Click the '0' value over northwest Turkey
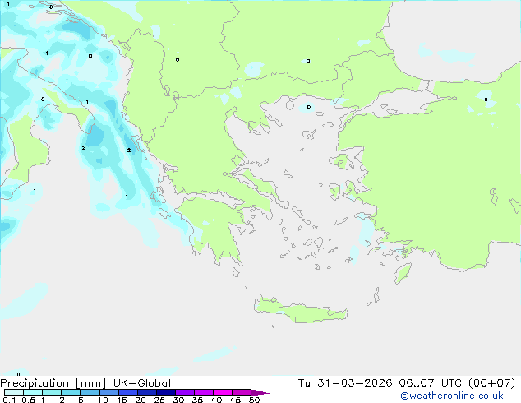 [486, 100]
